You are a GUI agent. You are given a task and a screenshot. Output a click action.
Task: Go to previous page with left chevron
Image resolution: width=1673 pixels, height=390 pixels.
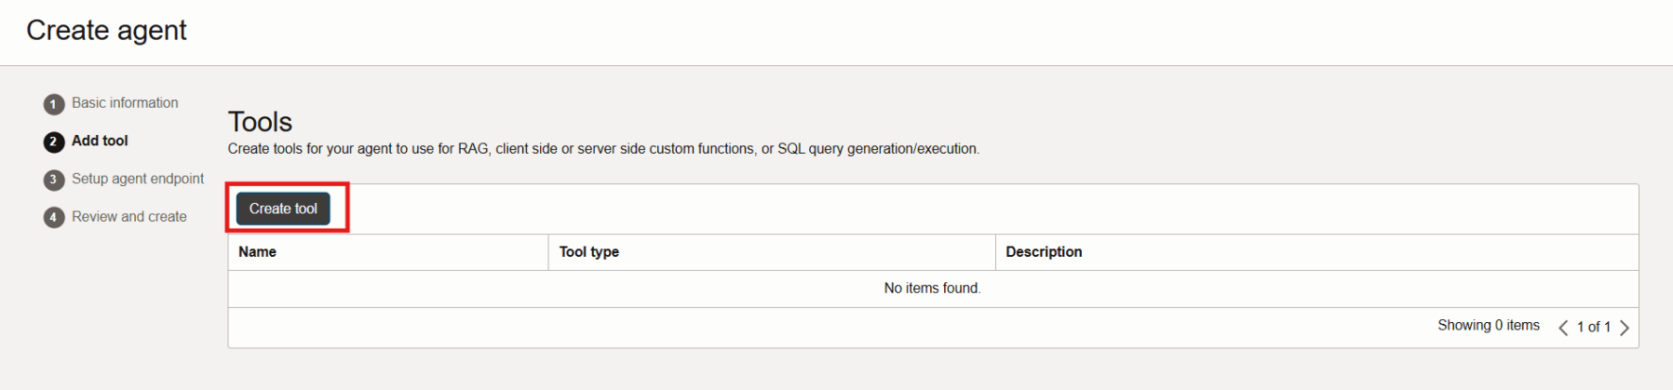click(x=1563, y=328)
